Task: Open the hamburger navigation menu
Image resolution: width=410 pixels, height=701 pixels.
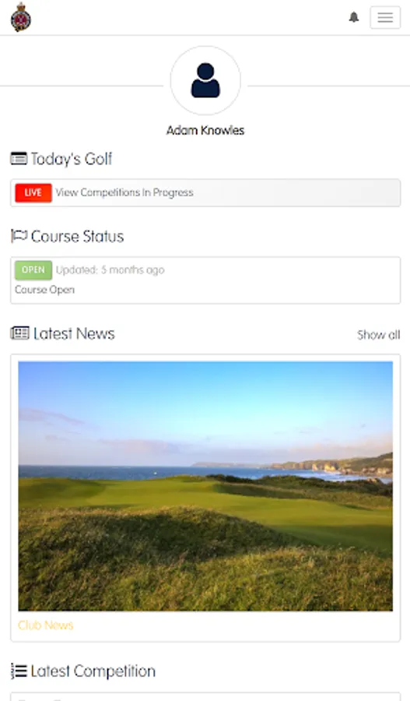Action: 385,17
